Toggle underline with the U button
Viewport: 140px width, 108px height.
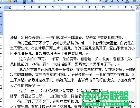point(118,1)
